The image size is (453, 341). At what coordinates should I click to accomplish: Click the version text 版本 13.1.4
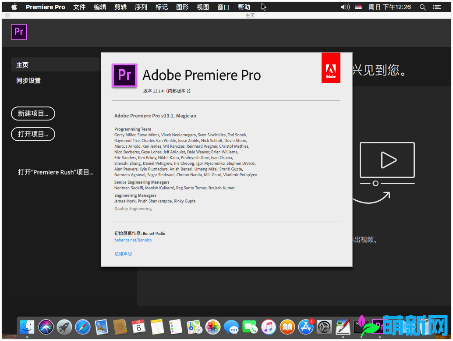click(x=166, y=91)
